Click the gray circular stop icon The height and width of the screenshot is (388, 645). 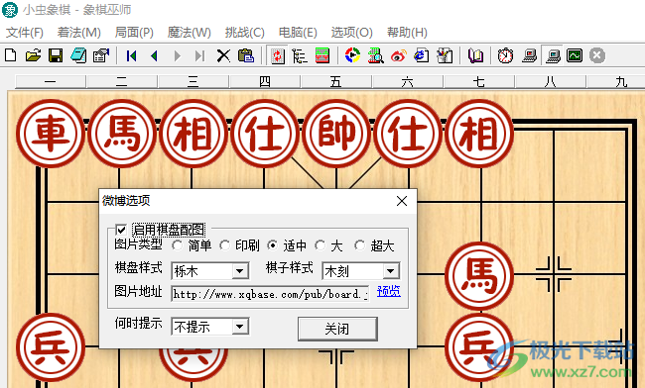click(x=596, y=55)
